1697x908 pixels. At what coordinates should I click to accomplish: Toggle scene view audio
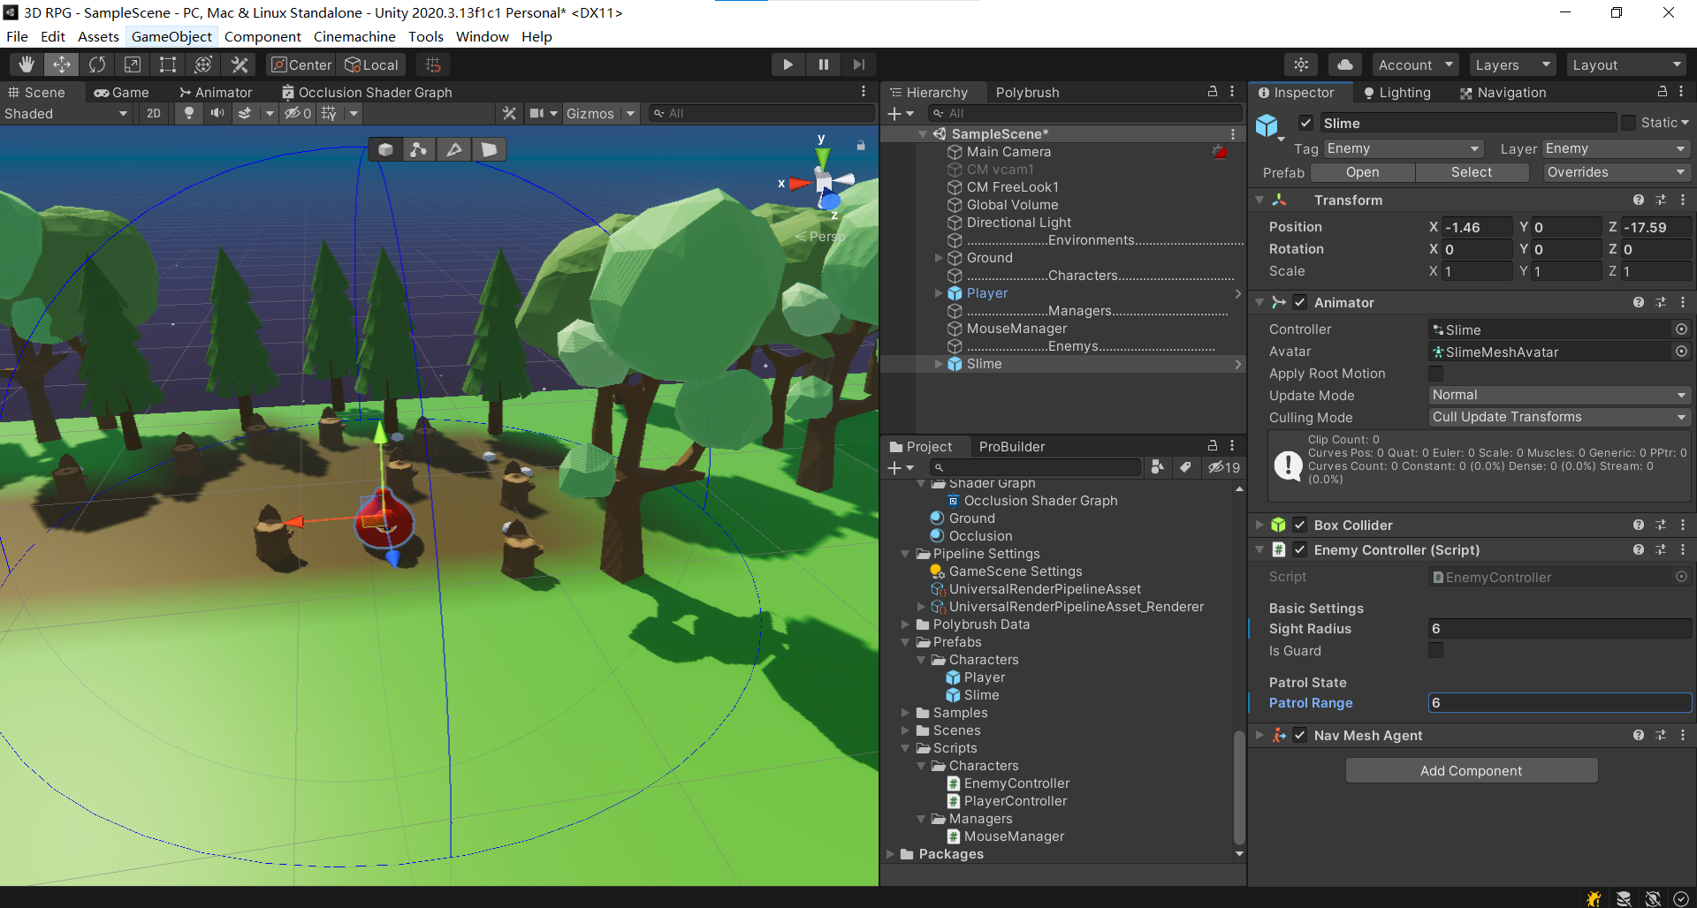pyautogui.click(x=217, y=113)
